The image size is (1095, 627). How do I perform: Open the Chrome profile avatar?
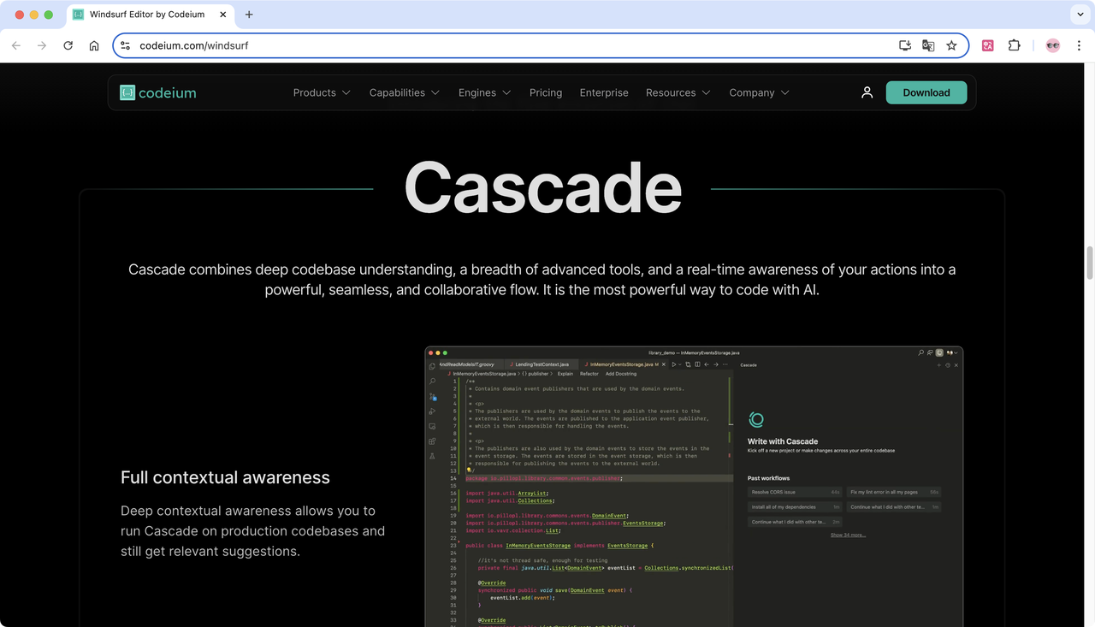click(1053, 45)
